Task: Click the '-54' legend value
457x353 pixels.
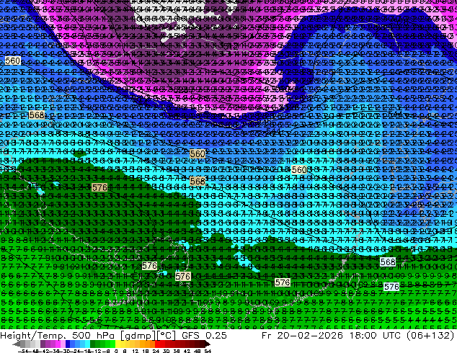Action: pos(23,352)
